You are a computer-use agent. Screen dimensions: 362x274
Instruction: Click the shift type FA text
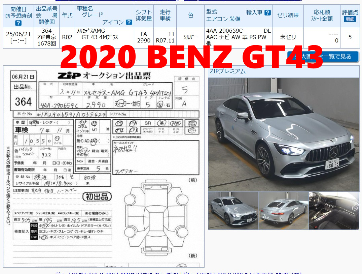[144, 34]
